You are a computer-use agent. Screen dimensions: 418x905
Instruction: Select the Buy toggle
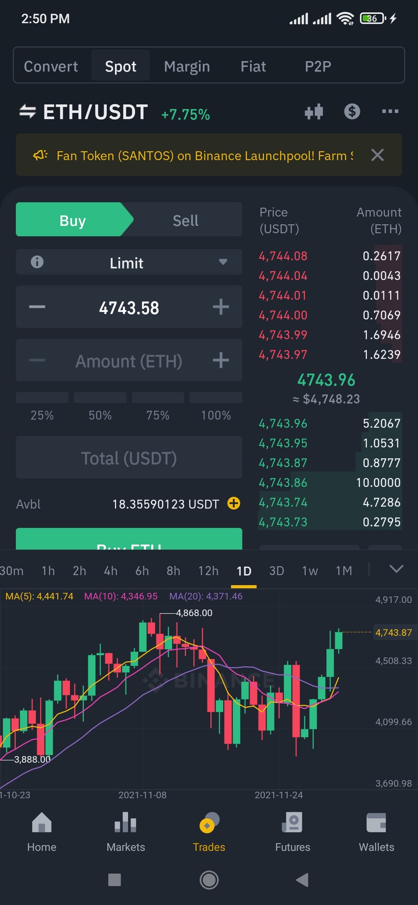pyautogui.click(x=74, y=219)
